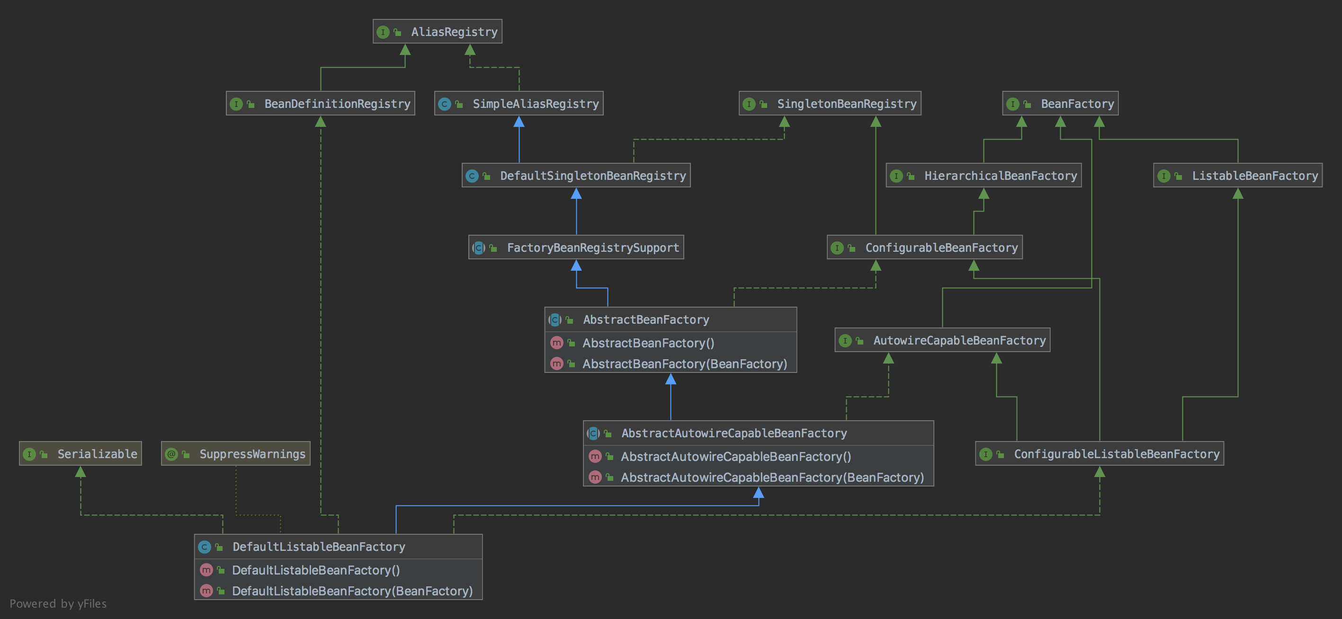The height and width of the screenshot is (619, 1342).
Task: Click the interface icon of BeanDefinitionRegistry
Action: (x=236, y=104)
